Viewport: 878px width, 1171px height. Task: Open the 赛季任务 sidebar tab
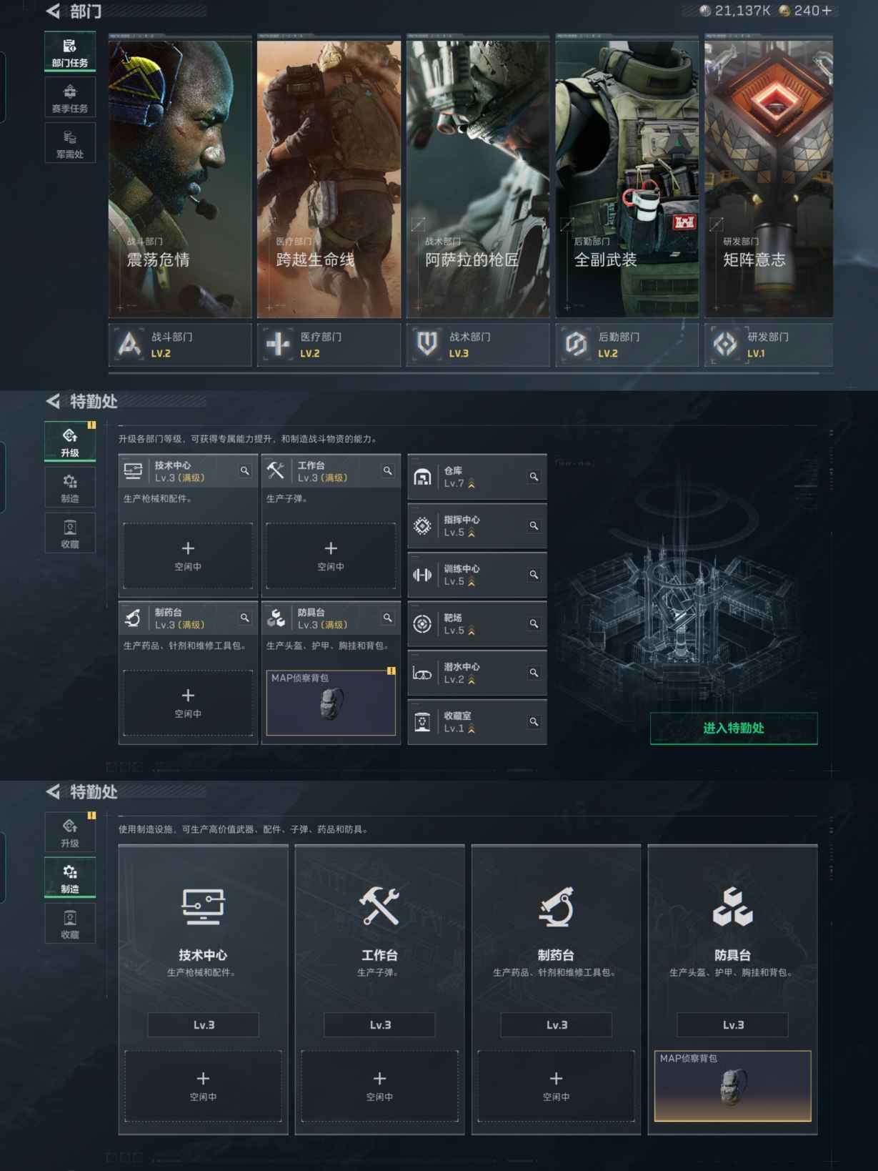[70, 98]
